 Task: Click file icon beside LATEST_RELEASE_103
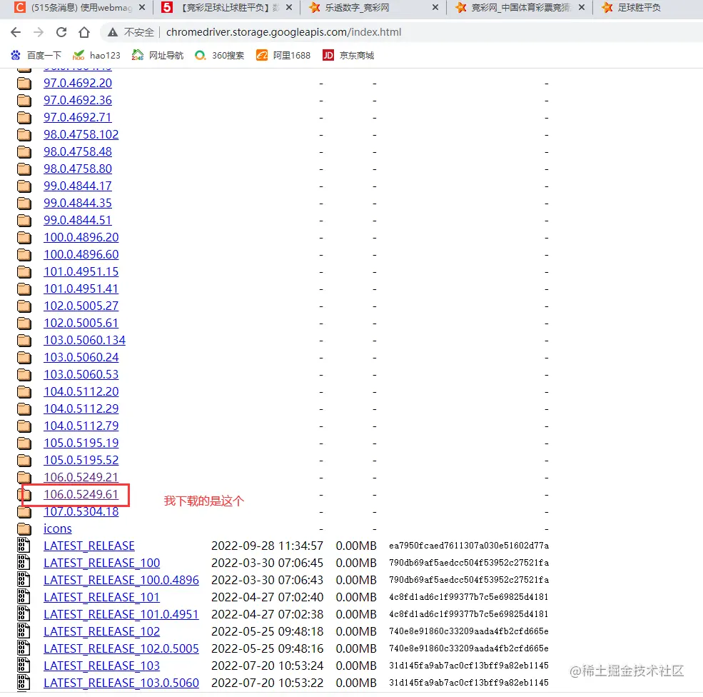coord(24,666)
